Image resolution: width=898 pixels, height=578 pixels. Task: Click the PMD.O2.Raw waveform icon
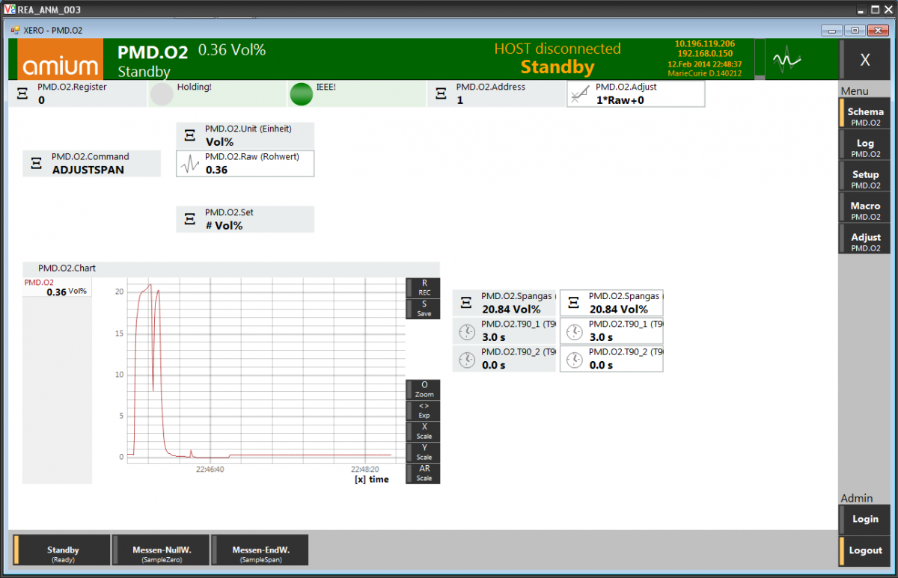pos(190,164)
